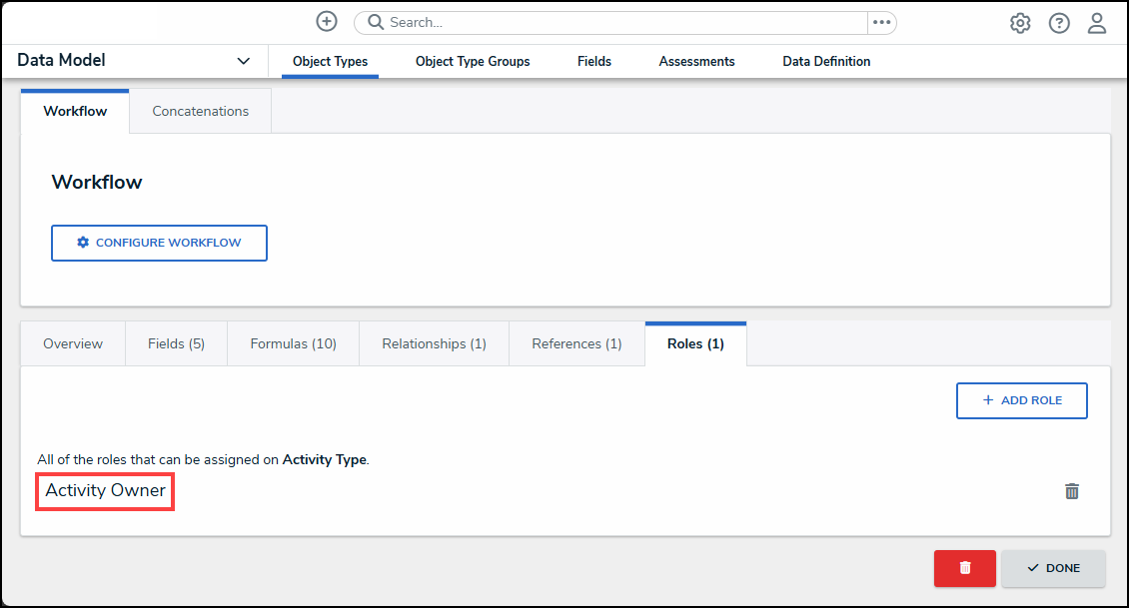Open the settings gear icon
The height and width of the screenshot is (608, 1129).
(1020, 23)
